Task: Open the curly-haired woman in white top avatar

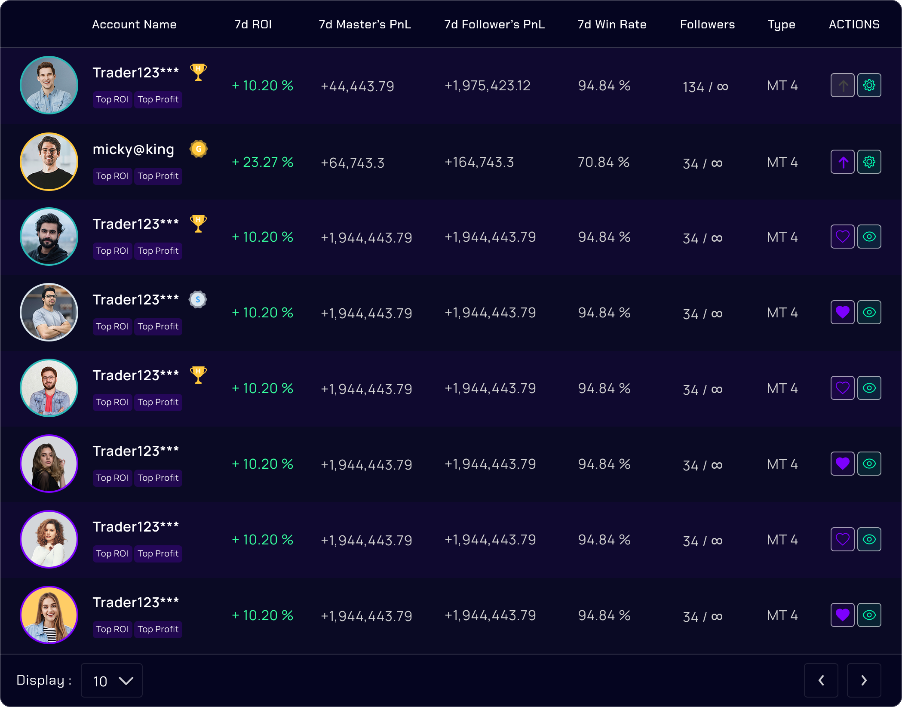Action: tap(49, 539)
